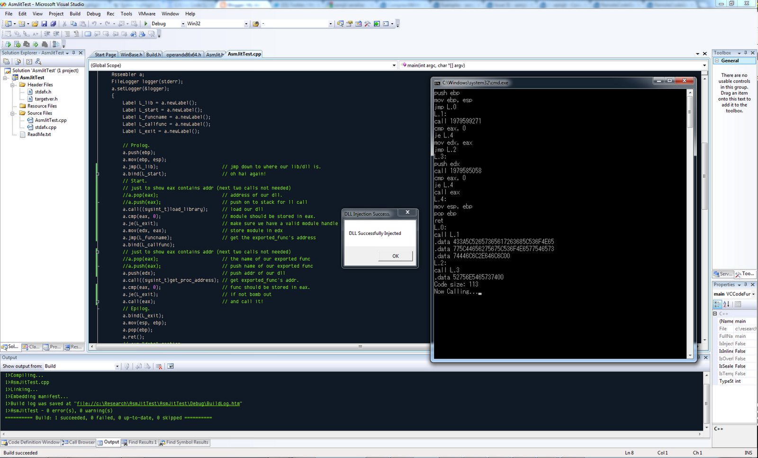Screen dimensions: 758x458
Task: Click the code editor horizontal scrollbar
Action: [360, 347]
